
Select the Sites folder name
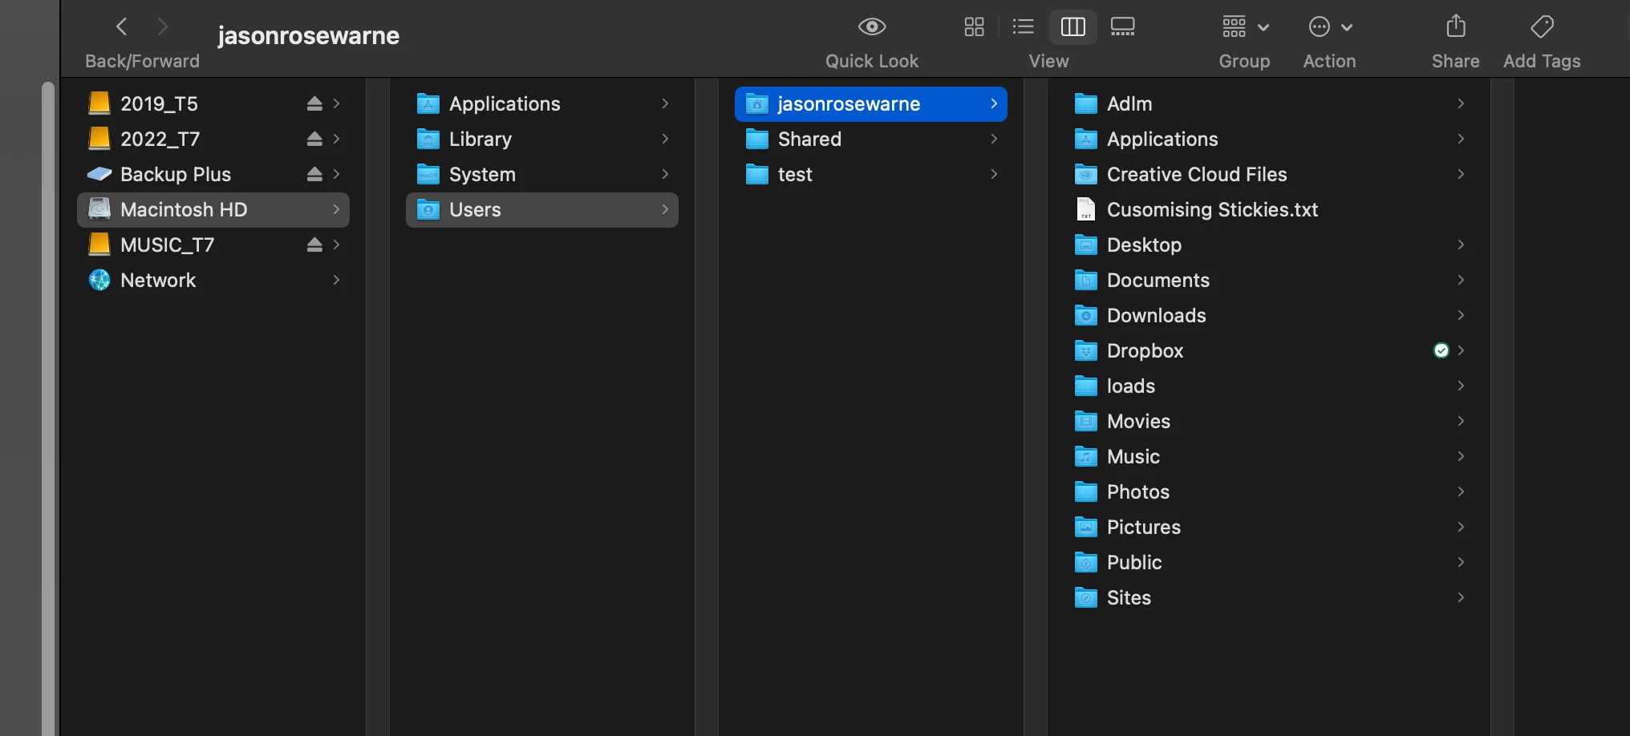coord(1129,597)
